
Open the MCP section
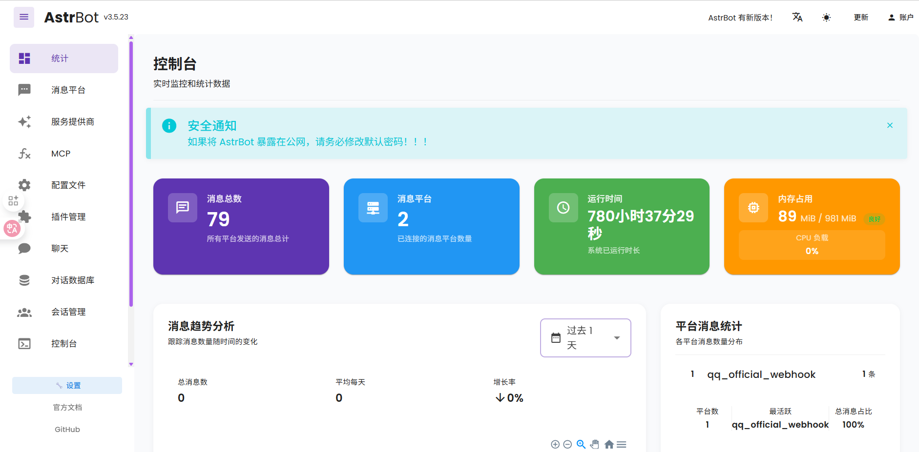61,154
